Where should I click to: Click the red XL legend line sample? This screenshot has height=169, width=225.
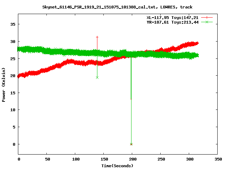tap(207, 17)
